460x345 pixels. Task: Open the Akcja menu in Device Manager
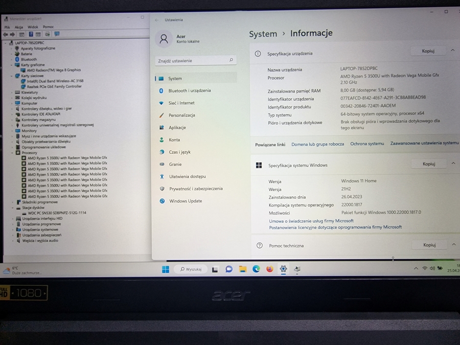[19, 27]
